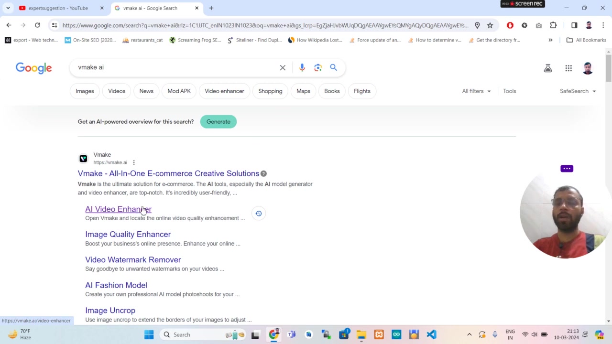Bookmark this page with the star icon
612x344 pixels.
tap(490, 25)
